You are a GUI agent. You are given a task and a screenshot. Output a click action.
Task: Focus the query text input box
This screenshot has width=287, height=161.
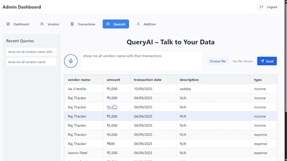(142, 61)
